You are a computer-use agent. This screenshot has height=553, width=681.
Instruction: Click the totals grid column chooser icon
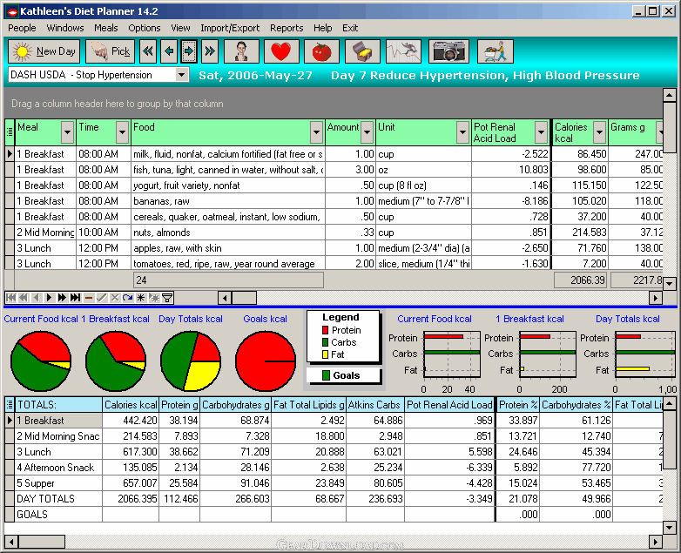coord(9,404)
